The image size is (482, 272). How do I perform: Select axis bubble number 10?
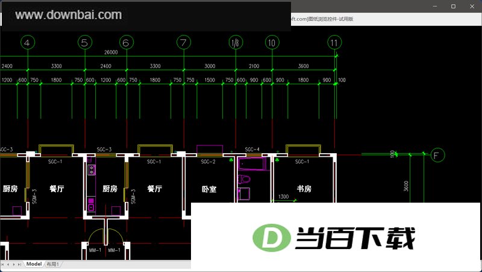[x=272, y=42]
